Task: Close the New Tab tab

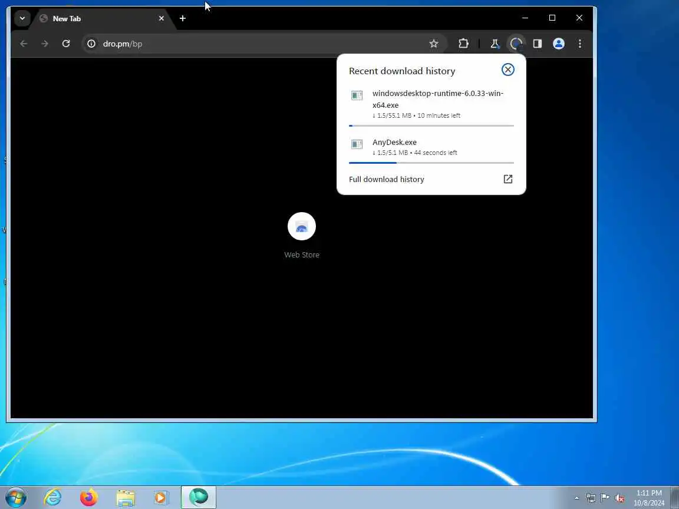Action: [161, 18]
